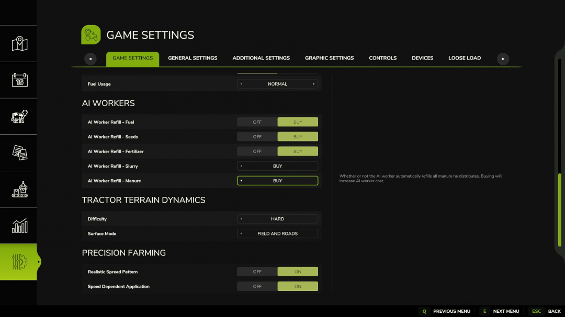
Task: Click the Previous Menu button
Action: [451, 311]
